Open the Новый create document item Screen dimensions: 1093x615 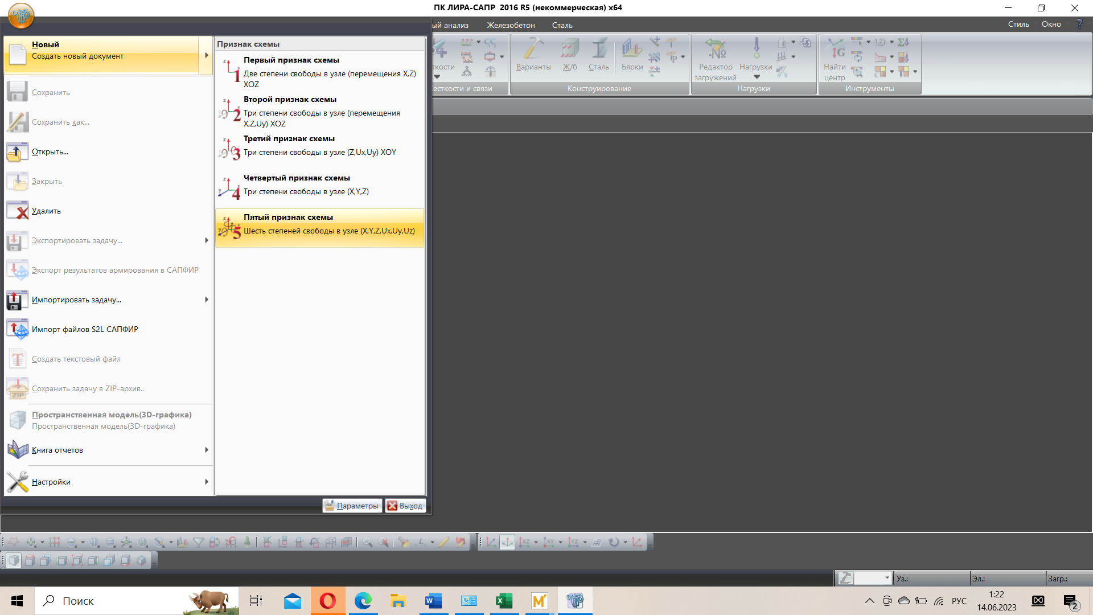click(x=101, y=55)
